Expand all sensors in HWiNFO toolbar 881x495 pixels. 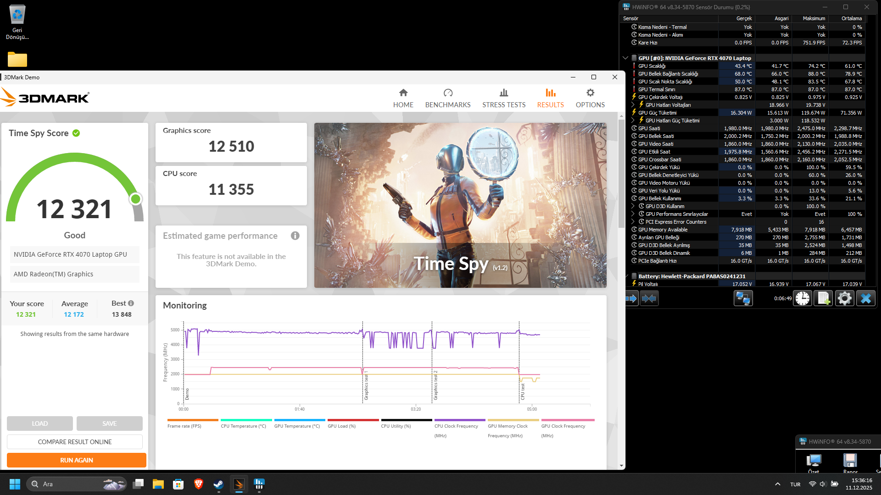pos(632,298)
